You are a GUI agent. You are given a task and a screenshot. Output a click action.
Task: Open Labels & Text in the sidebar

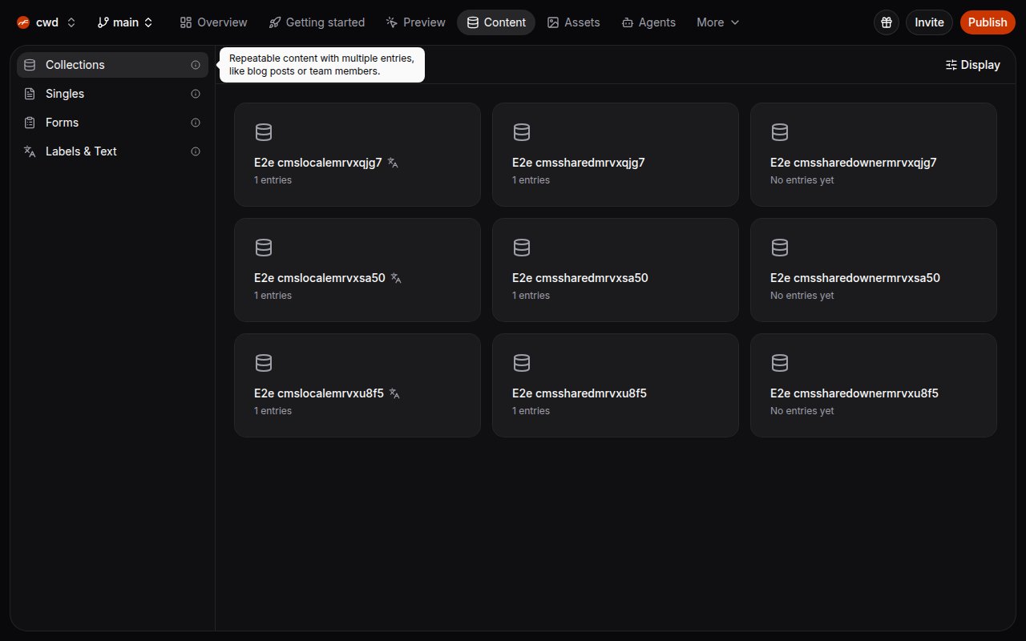tap(112, 151)
